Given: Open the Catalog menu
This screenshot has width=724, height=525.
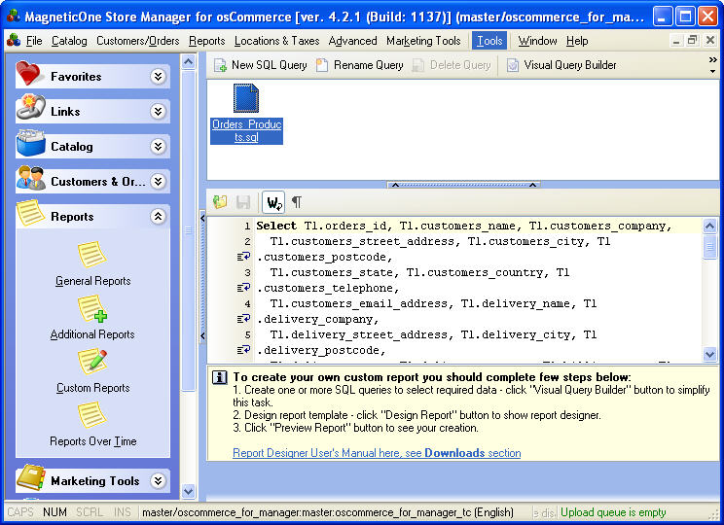Looking at the screenshot, I should click(69, 41).
